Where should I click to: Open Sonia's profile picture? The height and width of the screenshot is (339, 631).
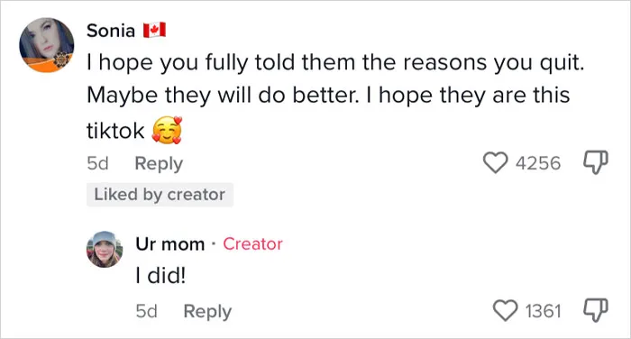(x=47, y=45)
